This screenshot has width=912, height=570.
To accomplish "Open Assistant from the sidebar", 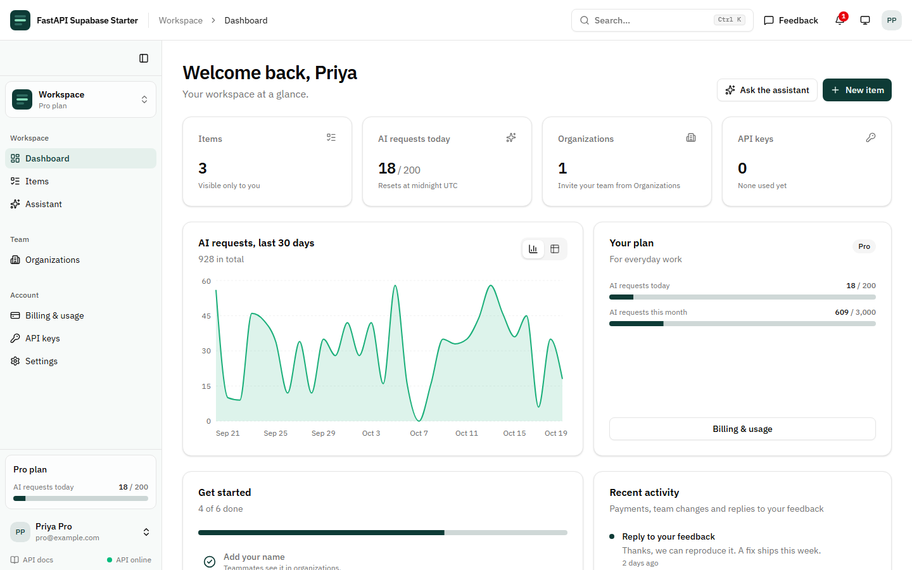I will pos(80,204).
